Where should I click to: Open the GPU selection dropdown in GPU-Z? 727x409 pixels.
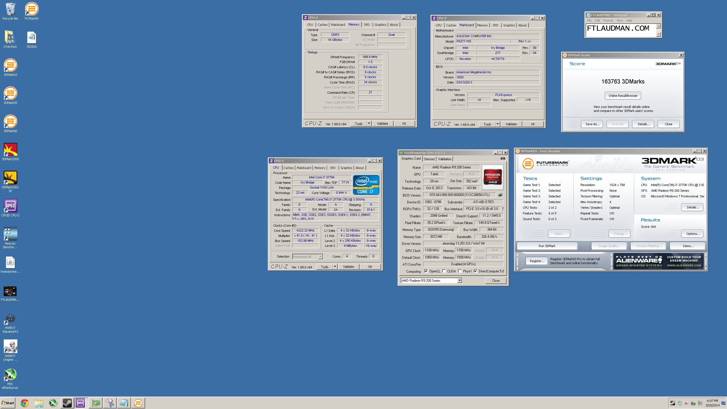pyautogui.click(x=459, y=281)
